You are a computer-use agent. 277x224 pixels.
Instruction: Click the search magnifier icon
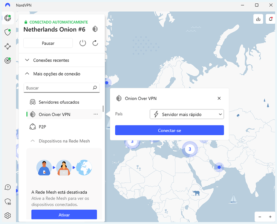coord(95,88)
